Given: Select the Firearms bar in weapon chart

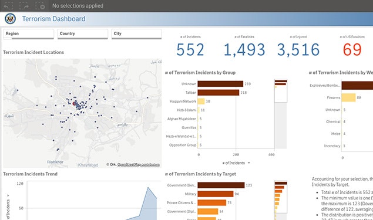Looking at the screenshot, I should pyautogui.click(x=348, y=97).
